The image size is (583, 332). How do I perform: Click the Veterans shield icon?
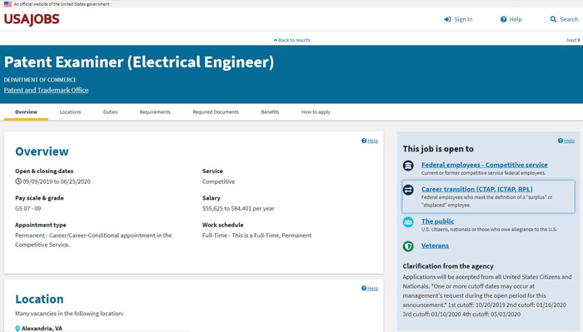(408, 246)
